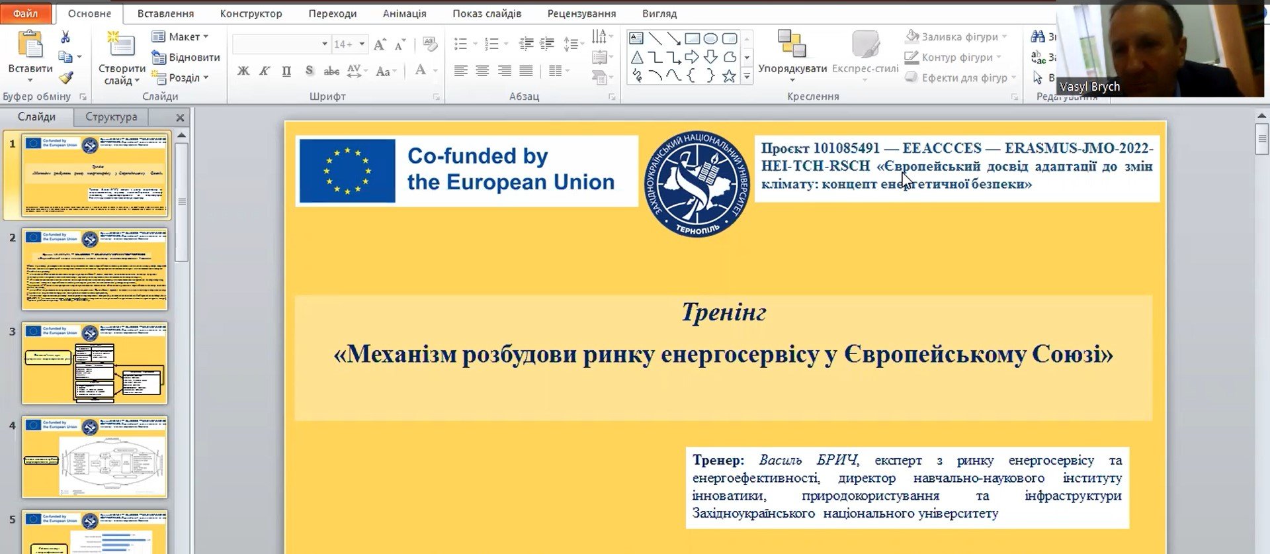Select the Format Painter brush icon
The height and width of the screenshot is (554, 1270).
(x=65, y=77)
